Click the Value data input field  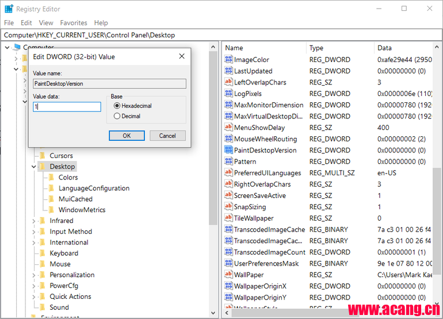pyautogui.click(x=67, y=106)
